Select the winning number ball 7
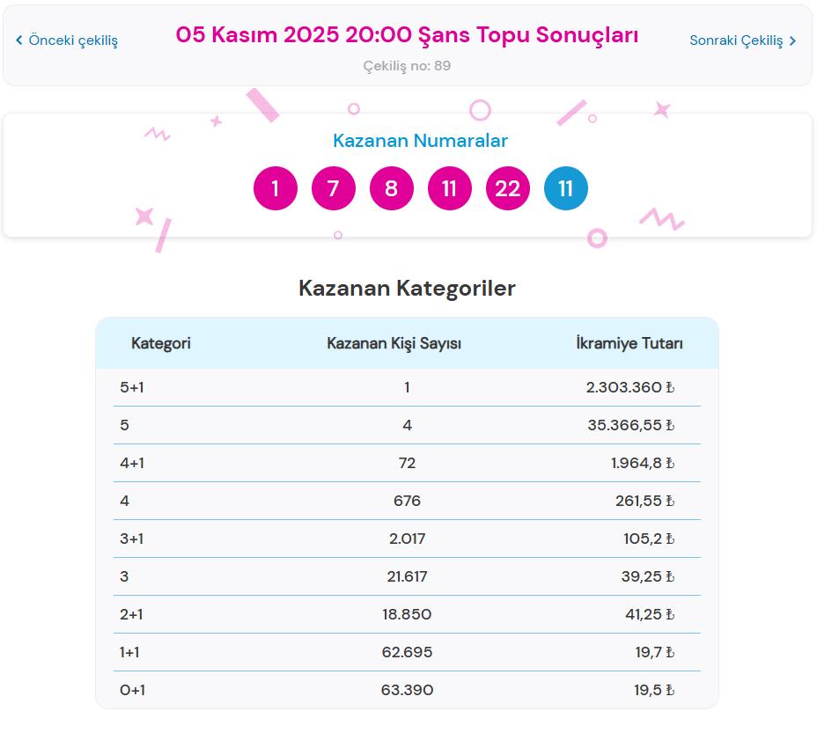Screen dimensions: 817x733 tap(333, 187)
